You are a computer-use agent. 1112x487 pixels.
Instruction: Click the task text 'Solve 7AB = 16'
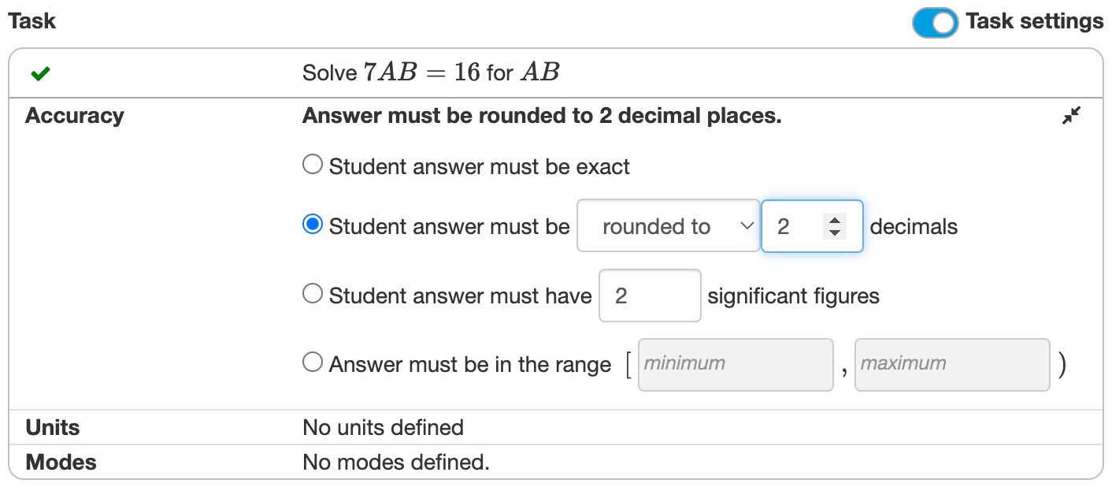tap(430, 73)
